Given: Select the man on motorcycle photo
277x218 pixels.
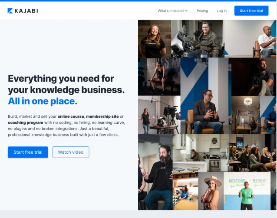Looking at the screenshot, I should pos(198,39).
